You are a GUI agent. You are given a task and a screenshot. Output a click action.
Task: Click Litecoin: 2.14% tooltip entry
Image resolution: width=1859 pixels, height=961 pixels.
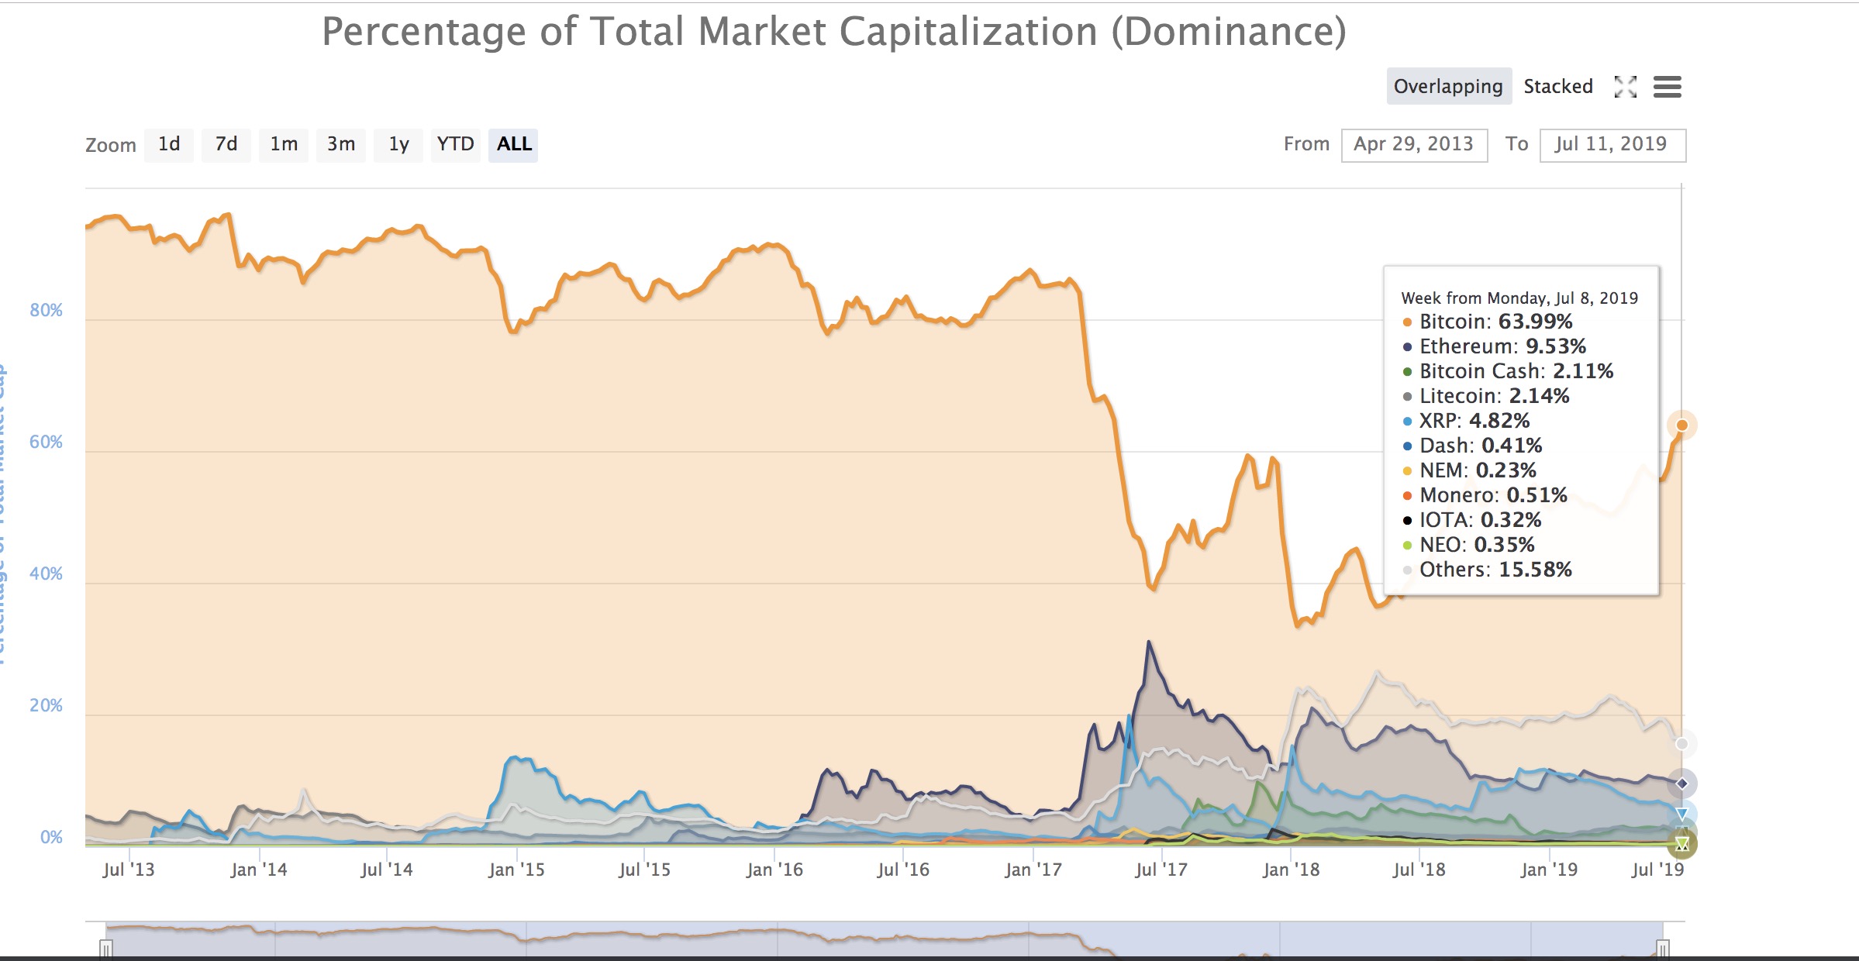1485,396
